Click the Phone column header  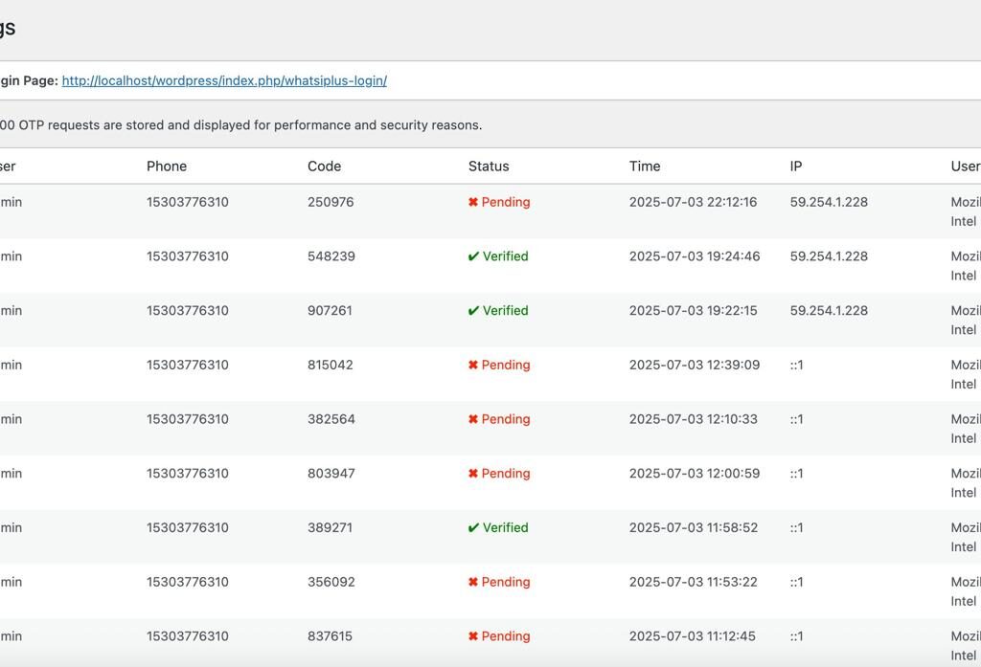(x=167, y=167)
